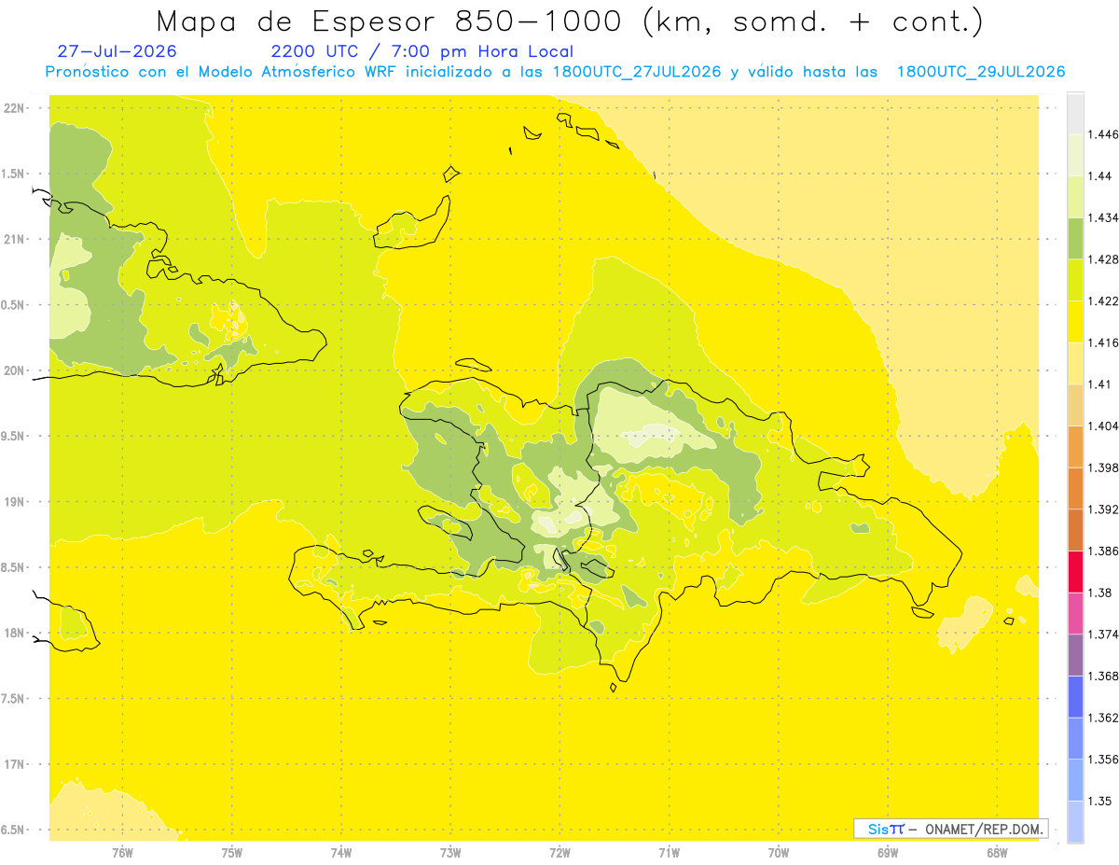Select the tan legend swatch between 1.41 and 1.404
Viewport: 1119px width, 865px height.
coord(1075,405)
